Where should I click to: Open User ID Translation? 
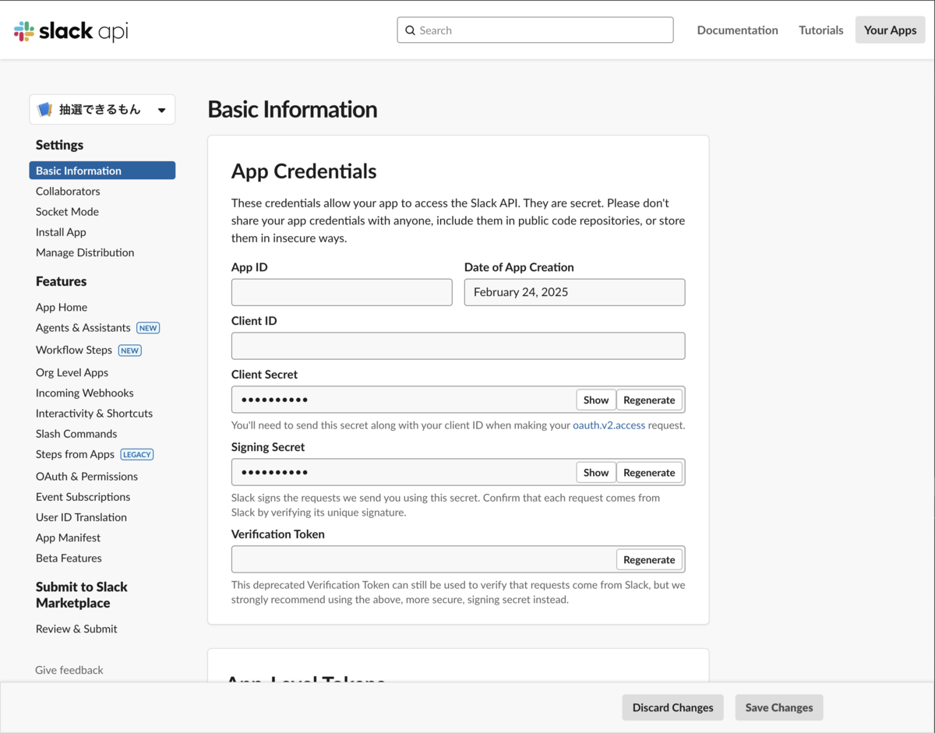tap(81, 517)
